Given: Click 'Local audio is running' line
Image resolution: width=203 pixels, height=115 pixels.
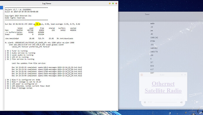Looking at the screenshot, I should click(19, 55).
